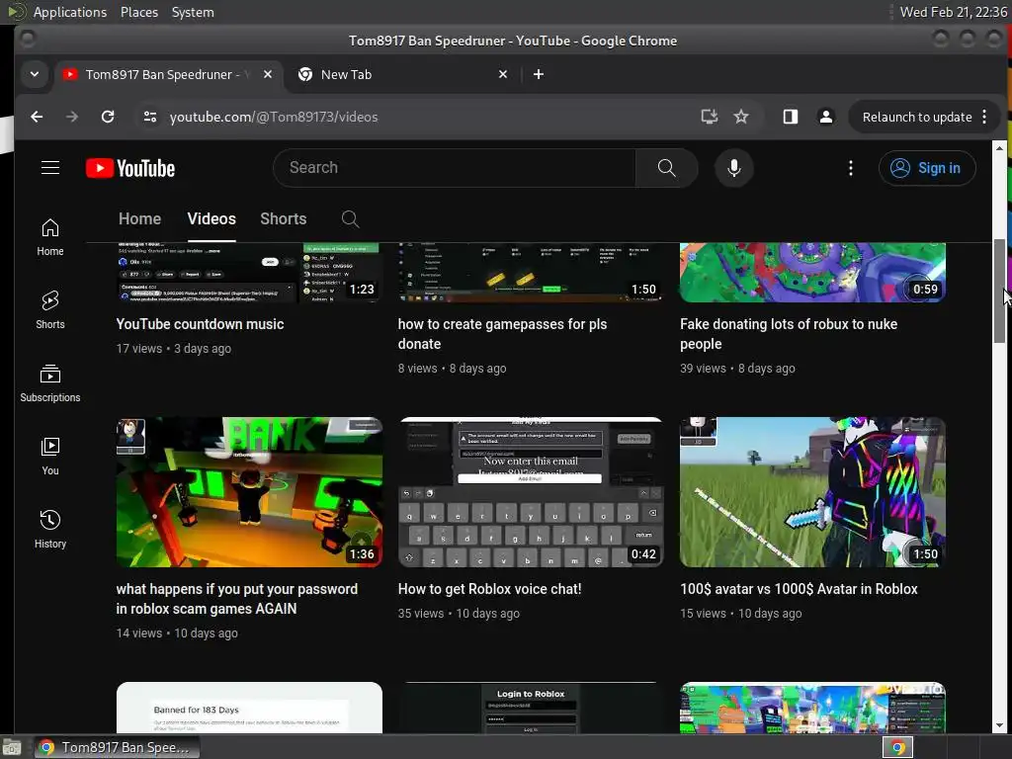Expand the tab search dropdown arrow
Viewport: 1012px width, 759px height.
tap(35, 74)
